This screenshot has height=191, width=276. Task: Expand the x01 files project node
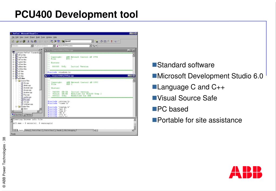(13, 71)
